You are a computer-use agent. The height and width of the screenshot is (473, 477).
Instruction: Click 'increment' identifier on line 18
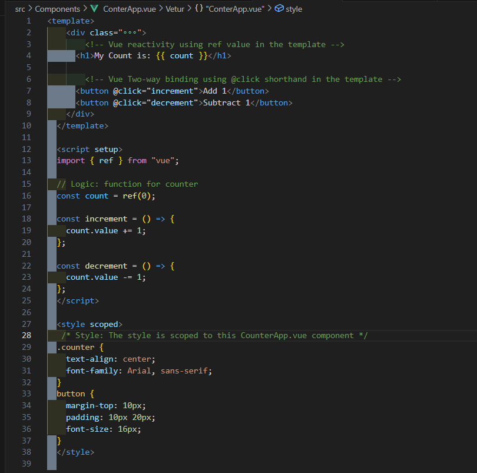106,219
